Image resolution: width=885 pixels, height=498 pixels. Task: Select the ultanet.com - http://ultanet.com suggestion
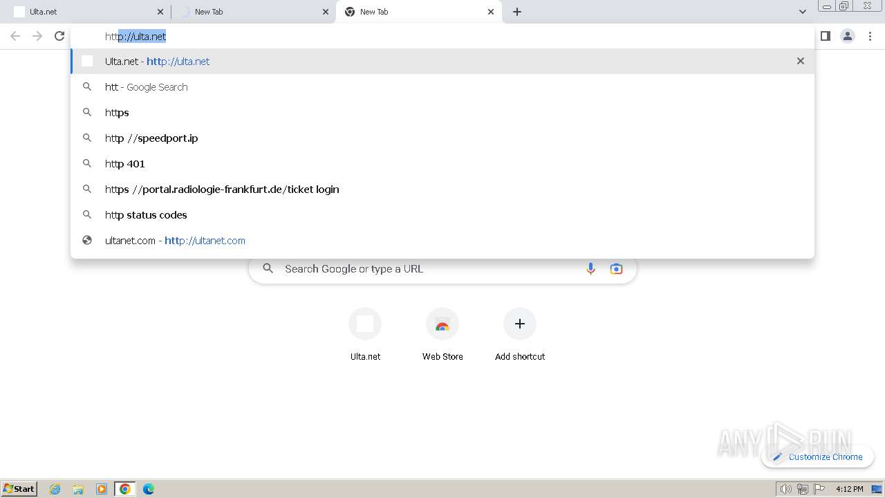(442, 241)
